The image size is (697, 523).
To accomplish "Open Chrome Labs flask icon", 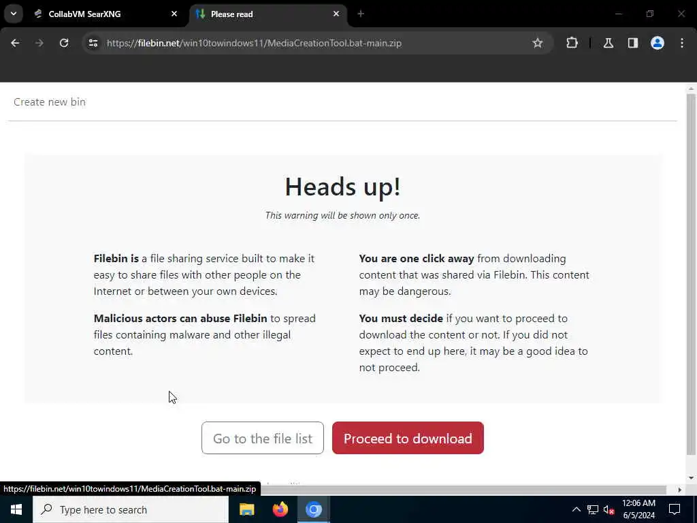I will point(609,43).
